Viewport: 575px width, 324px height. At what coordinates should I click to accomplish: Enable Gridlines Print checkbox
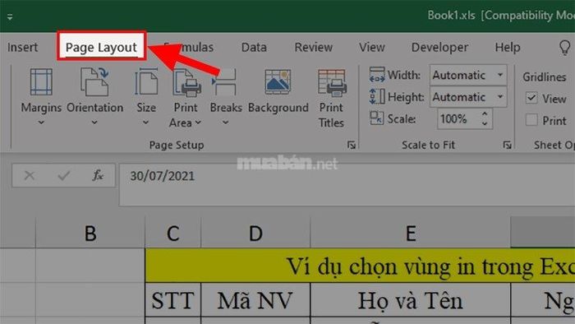pos(531,120)
